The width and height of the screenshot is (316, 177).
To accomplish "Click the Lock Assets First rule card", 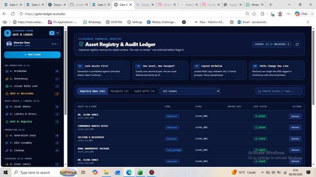I will [102, 70].
